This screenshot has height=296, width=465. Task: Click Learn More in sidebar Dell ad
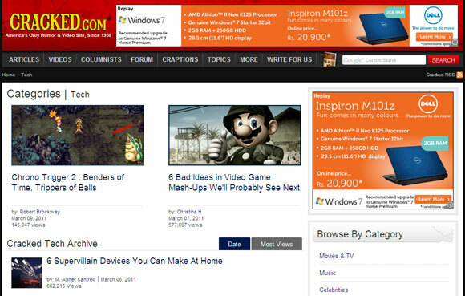coord(433,199)
